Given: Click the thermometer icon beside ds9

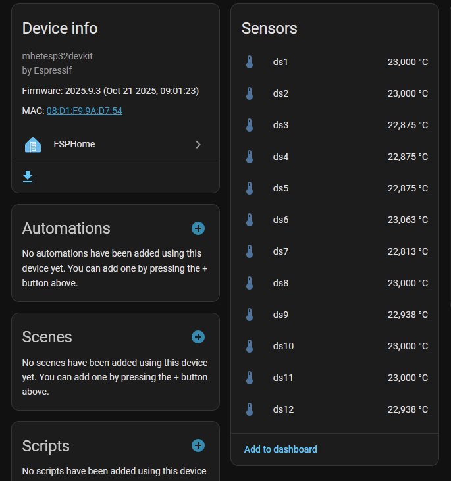Looking at the screenshot, I should (250, 315).
